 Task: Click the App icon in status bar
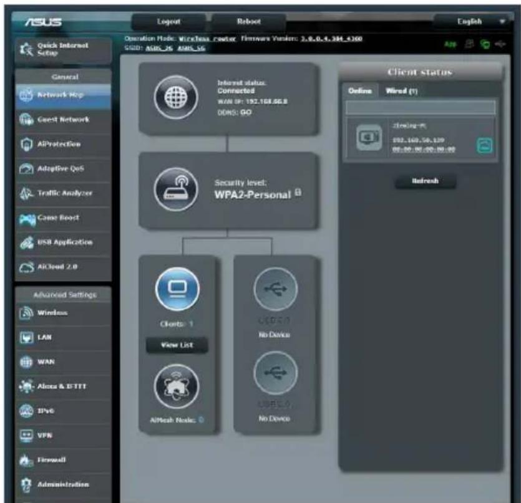click(x=450, y=44)
